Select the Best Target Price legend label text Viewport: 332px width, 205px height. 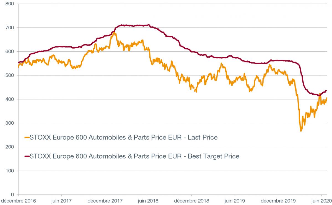pos(134,156)
